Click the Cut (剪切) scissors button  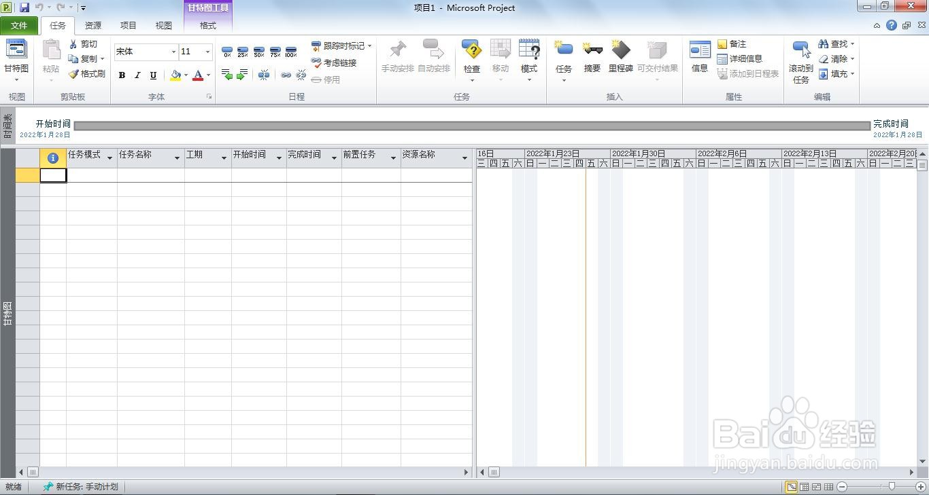click(x=84, y=44)
